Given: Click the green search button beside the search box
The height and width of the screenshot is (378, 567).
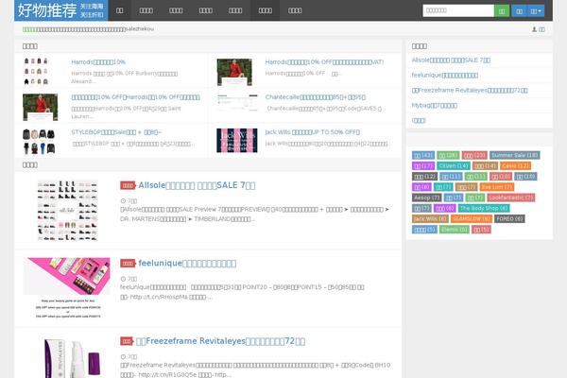Looking at the screenshot, I should click(x=502, y=10).
